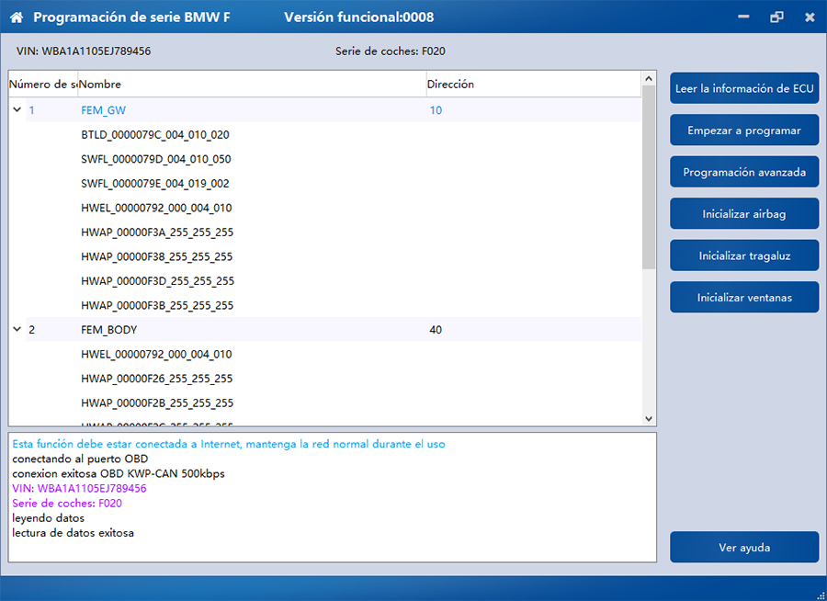Open Ver ayuda help button
This screenshot has width=827, height=601.
tap(744, 547)
